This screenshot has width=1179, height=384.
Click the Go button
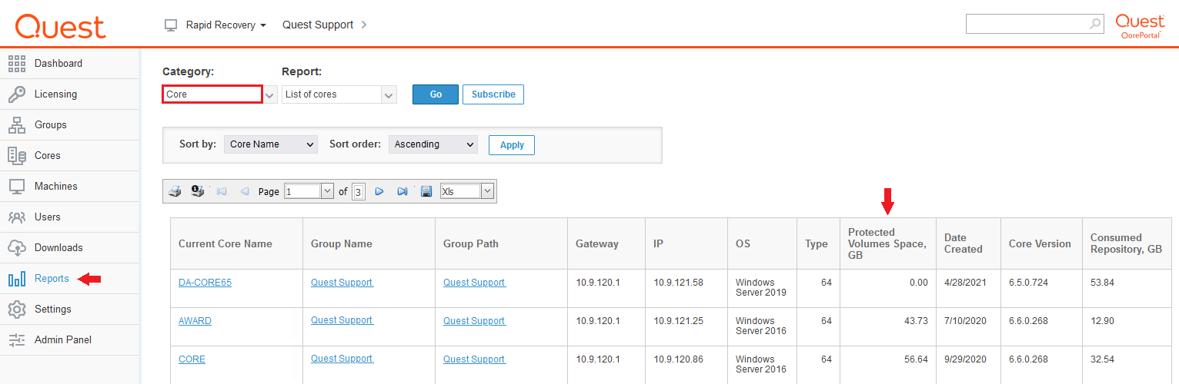tap(436, 94)
